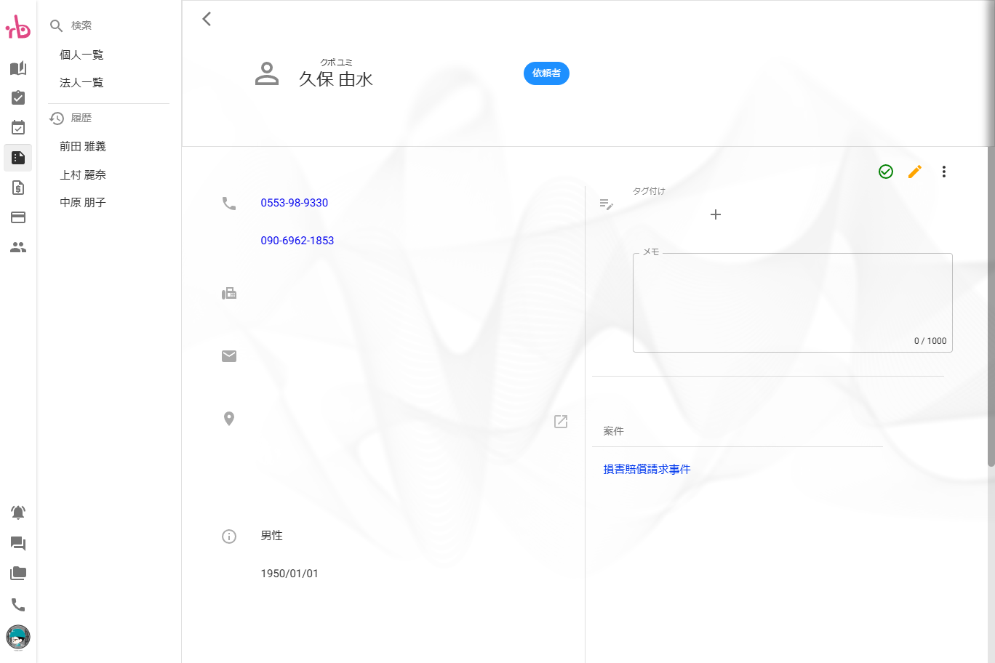The width and height of the screenshot is (995, 663).
Task: Open the chat messages icon near bottom sidebar
Action: click(17, 543)
